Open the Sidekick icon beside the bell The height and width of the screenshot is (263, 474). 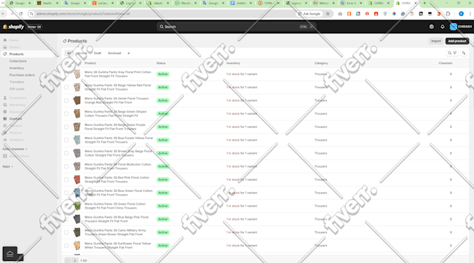coord(431,27)
